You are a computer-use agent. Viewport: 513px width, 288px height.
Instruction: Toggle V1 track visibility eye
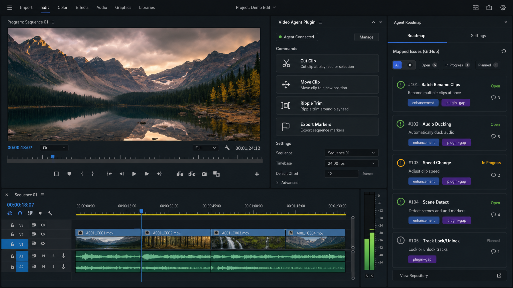(x=43, y=243)
